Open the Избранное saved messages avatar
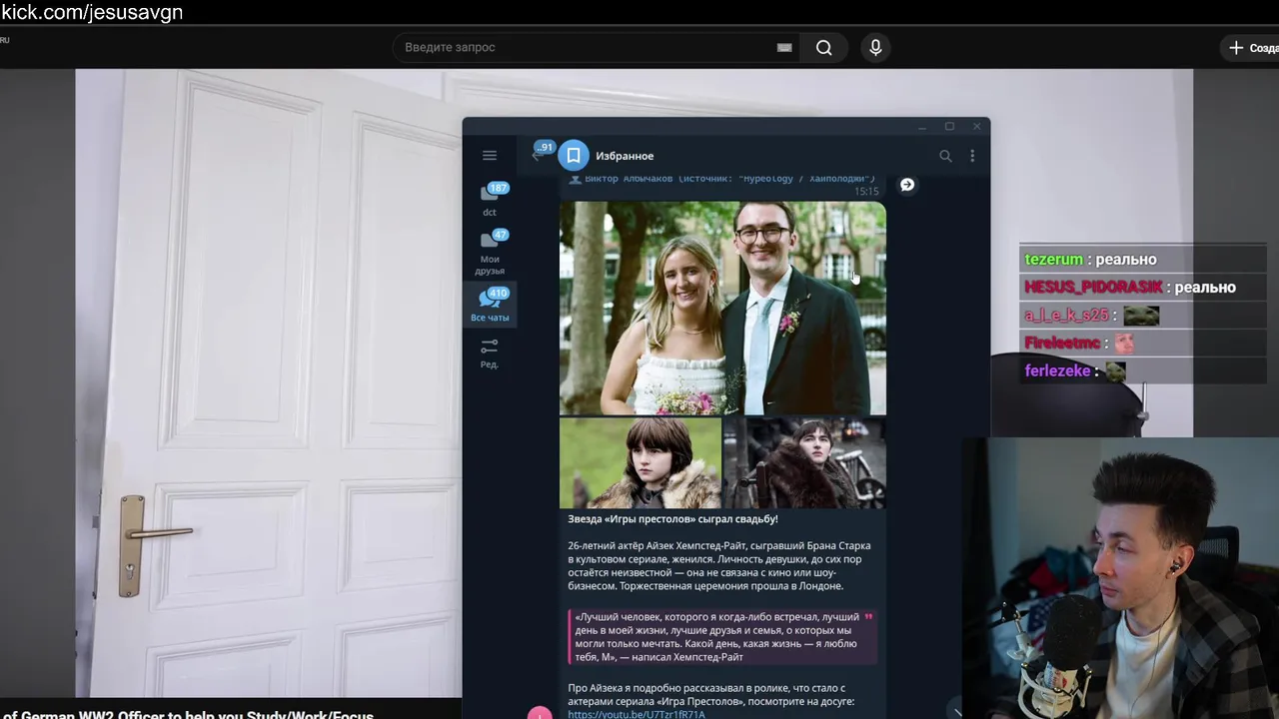The height and width of the screenshot is (719, 1279). click(x=574, y=156)
